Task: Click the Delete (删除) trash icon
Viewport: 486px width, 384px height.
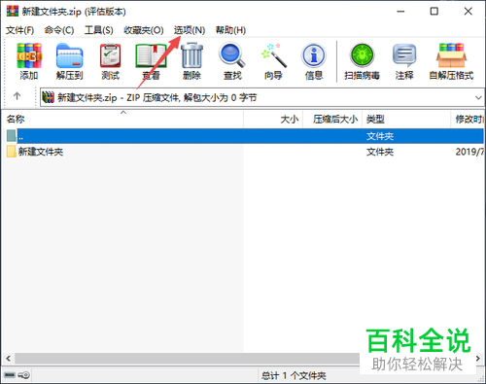Action: pyautogui.click(x=191, y=55)
